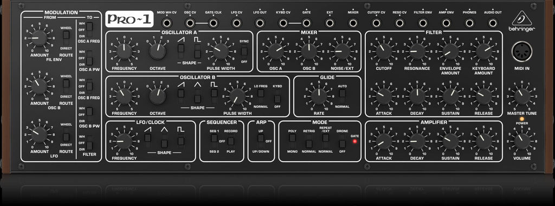Click the mixer OSC A level knob
The width and height of the screenshot is (555, 206).
coord(276,51)
